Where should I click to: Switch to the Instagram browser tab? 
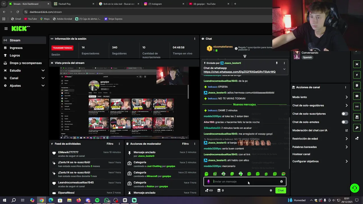point(164,4)
